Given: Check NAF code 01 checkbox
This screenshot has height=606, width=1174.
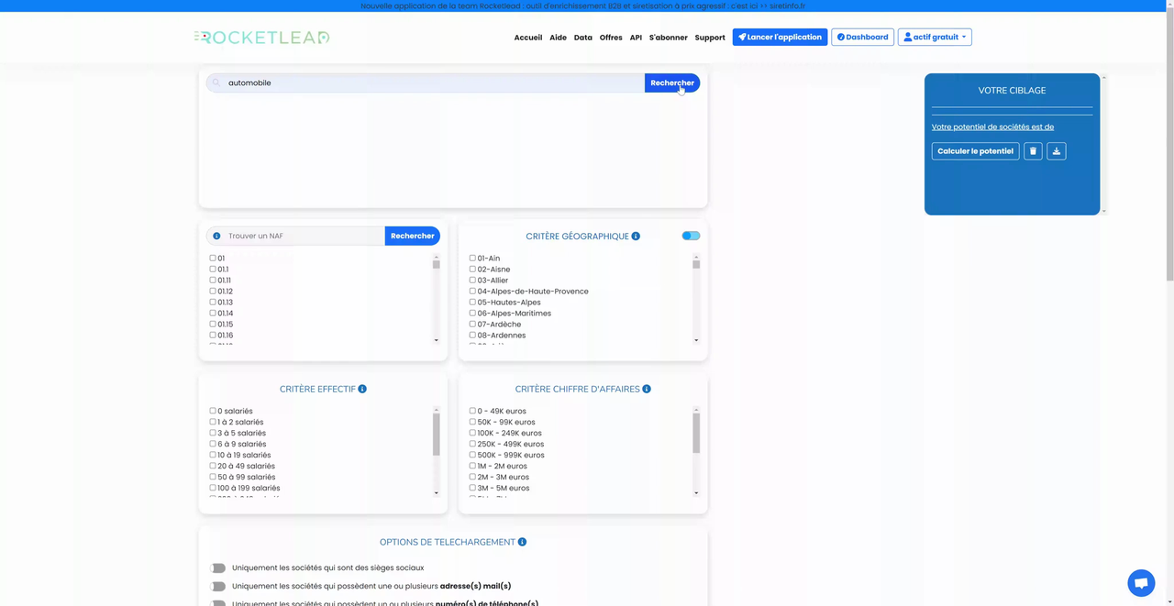Looking at the screenshot, I should point(213,259).
